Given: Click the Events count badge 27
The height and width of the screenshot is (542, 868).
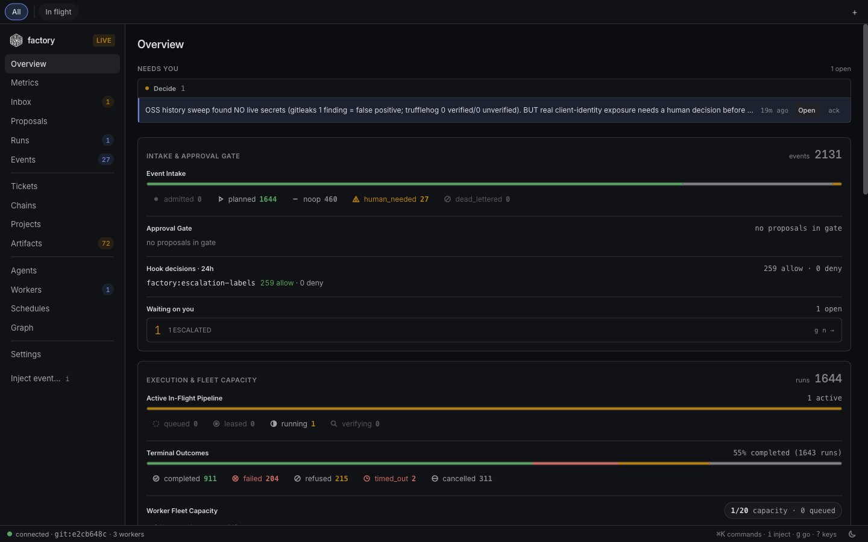Looking at the screenshot, I should [x=106, y=160].
